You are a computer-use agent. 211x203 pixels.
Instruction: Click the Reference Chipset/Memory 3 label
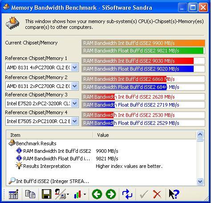coord(36,95)
